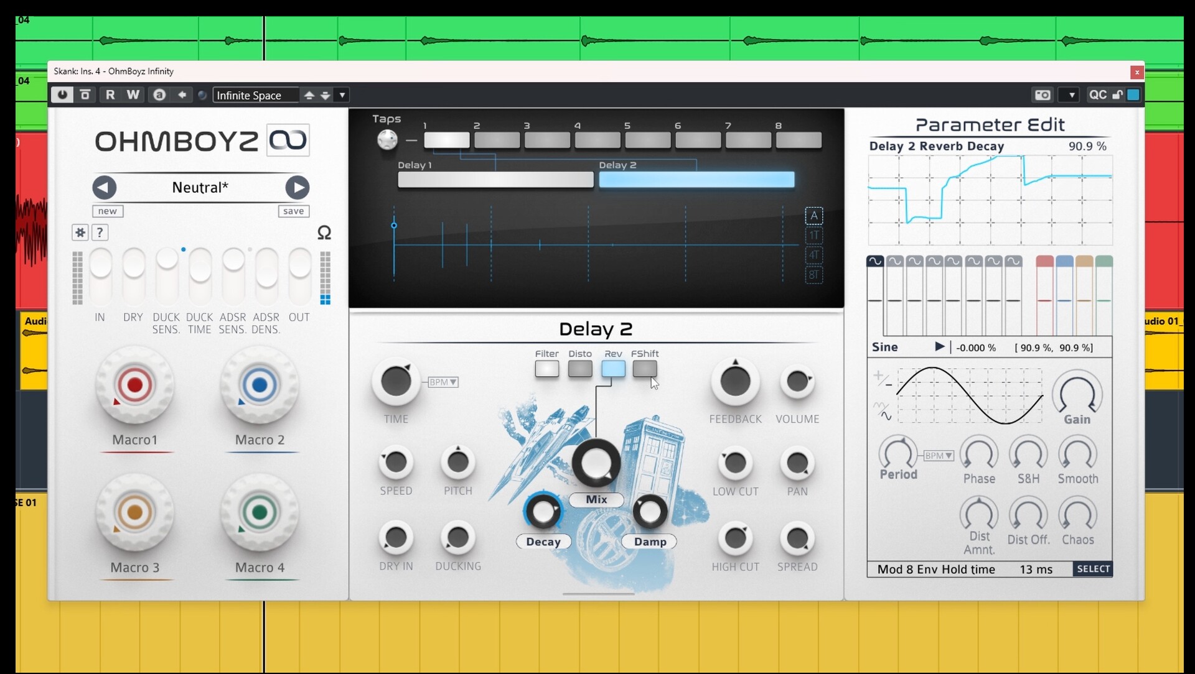Select tap 8 button

click(x=799, y=140)
